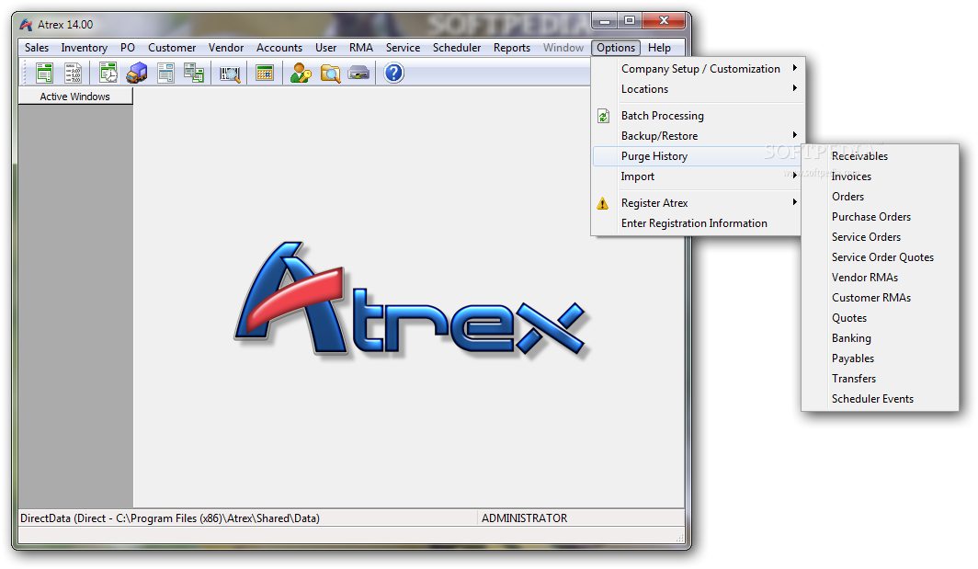Click the invoice with clock toolbar icon
Screen dimensions: 978x569
click(108, 73)
